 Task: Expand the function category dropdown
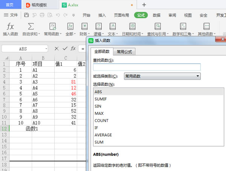(x=198, y=76)
